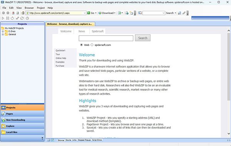Click the News page tab
The image size is (231, 146).
pos(82,31)
